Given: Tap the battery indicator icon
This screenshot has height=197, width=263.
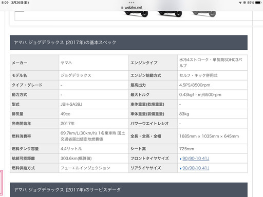Looking at the screenshot, I should (258, 3).
